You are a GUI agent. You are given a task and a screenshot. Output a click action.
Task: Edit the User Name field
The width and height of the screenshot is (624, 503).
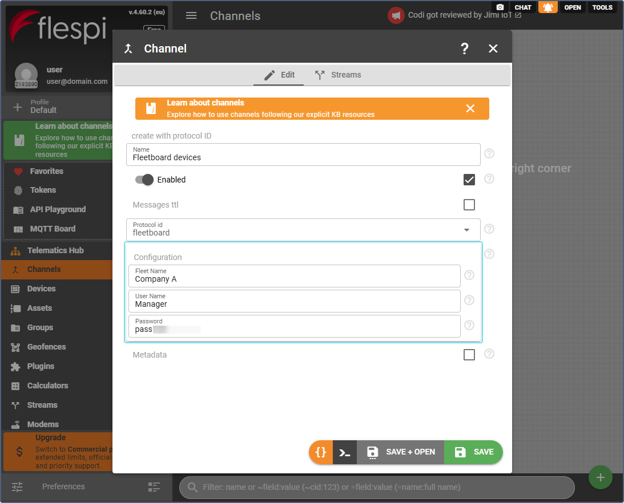[x=295, y=301]
